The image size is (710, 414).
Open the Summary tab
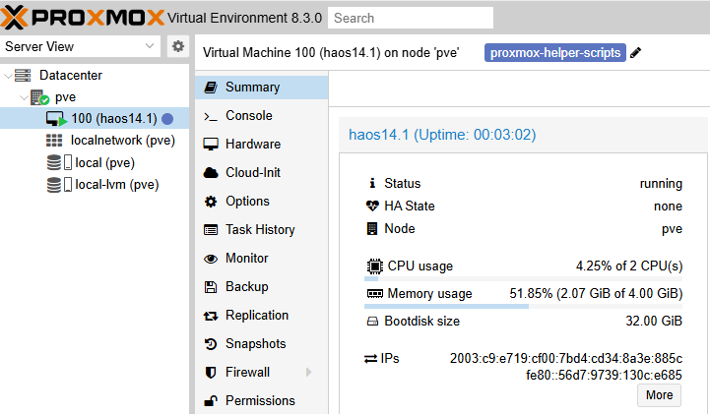pyautogui.click(x=261, y=88)
